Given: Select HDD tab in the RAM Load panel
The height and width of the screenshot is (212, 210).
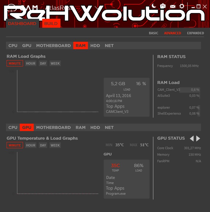Looking at the screenshot, I should tap(95, 46).
